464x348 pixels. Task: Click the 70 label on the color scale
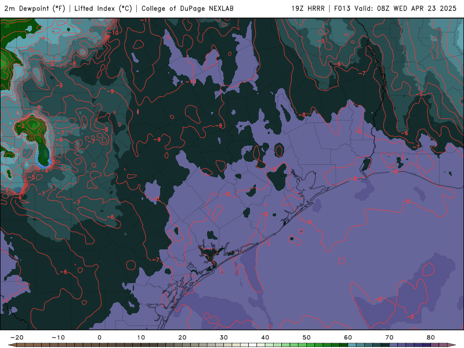pyautogui.click(x=389, y=338)
